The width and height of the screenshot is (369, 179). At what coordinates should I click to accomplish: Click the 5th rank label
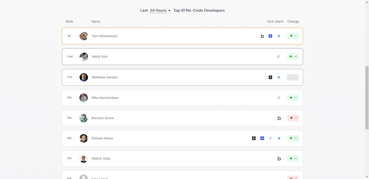click(70, 118)
